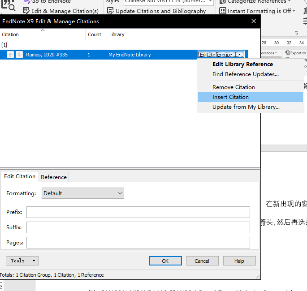The width and height of the screenshot is (307, 291).
Task: Click the Insert Citation magnifier icon
Action: (x=8, y=5)
